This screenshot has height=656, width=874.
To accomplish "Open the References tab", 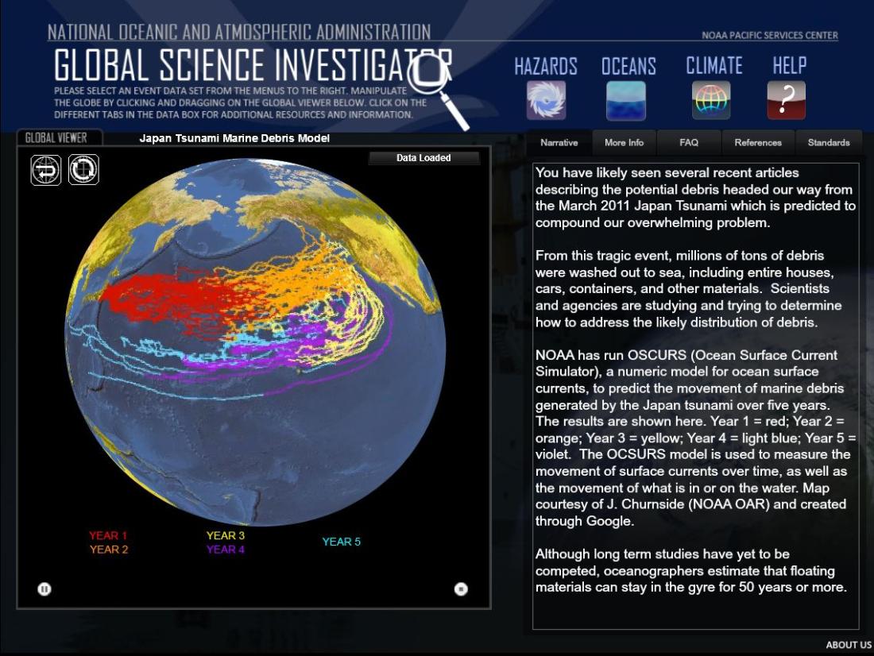I will (x=758, y=143).
